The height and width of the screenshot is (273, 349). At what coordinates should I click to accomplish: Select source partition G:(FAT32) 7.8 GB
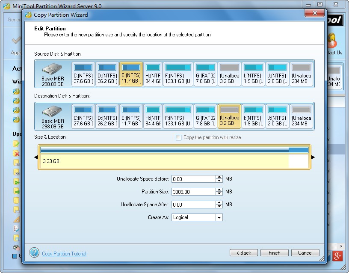pyautogui.click(x=205, y=74)
